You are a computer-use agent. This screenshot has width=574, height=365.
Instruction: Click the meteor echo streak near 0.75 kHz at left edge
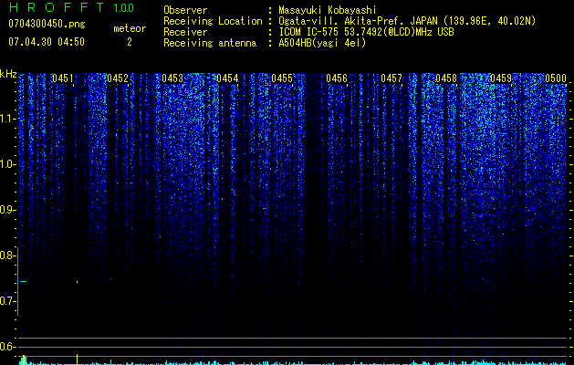coord(24,282)
